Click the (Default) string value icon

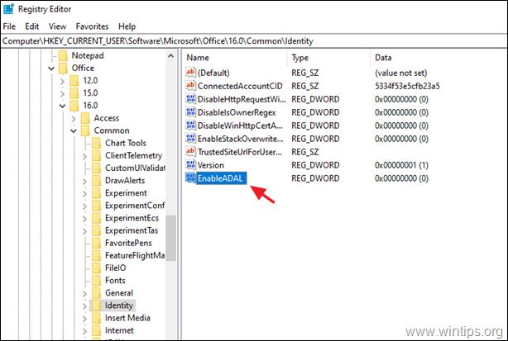(x=190, y=73)
